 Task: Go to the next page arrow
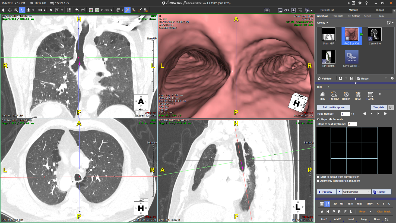pyautogui.click(x=378, y=114)
